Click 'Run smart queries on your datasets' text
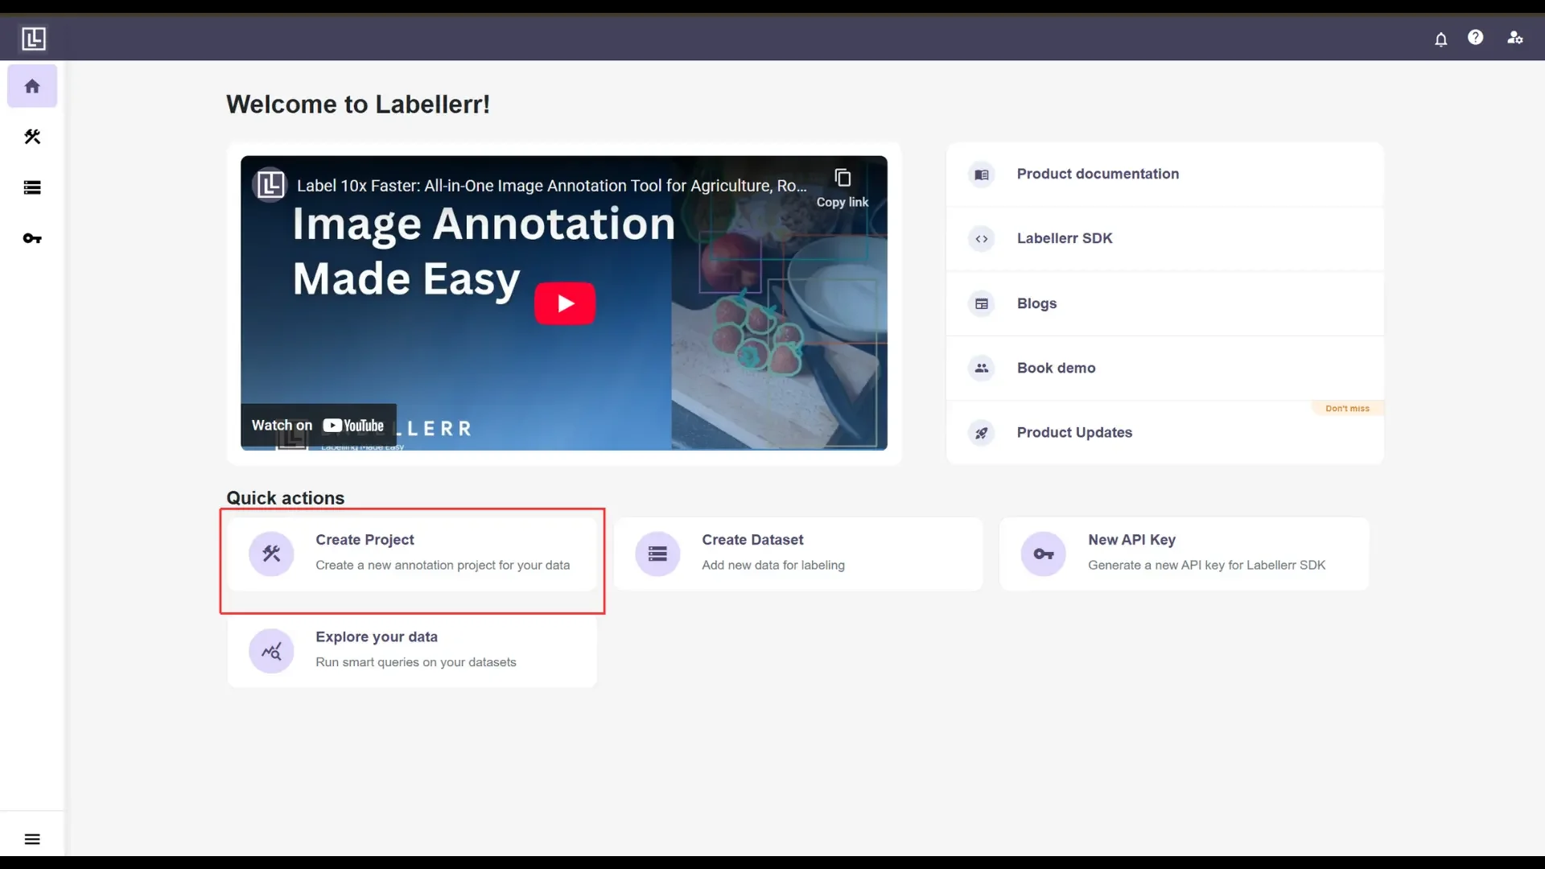1545x869 pixels. (416, 662)
